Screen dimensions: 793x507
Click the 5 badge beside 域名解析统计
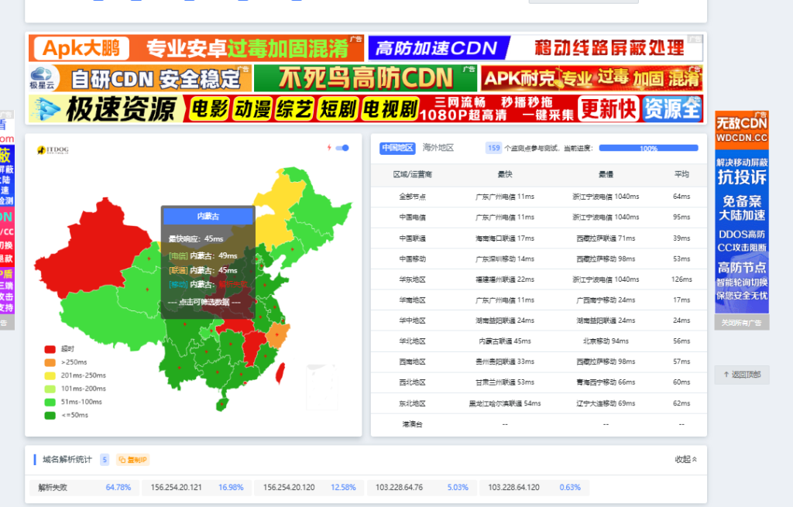103,460
